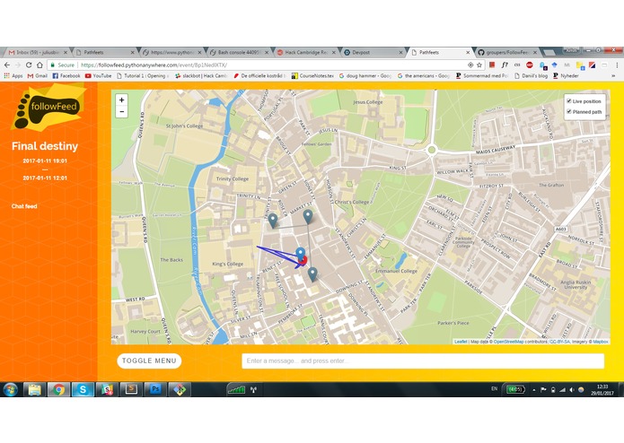The height and width of the screenshot is (443, 624).
Task: Click the taskbar clock and date
Action: pyautogui.click(x=602, y=390)
